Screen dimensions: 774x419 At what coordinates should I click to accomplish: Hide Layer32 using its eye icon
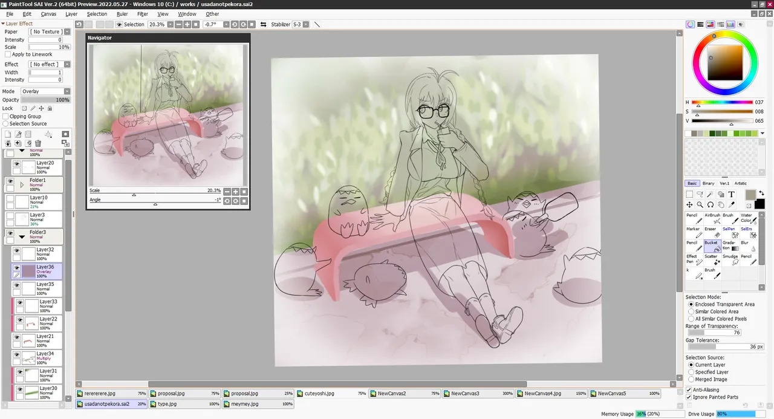click(x=17, y=250)
